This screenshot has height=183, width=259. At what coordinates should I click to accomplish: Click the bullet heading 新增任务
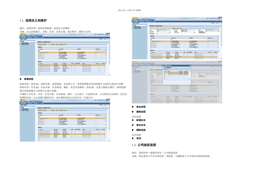(x=141, y=120)
